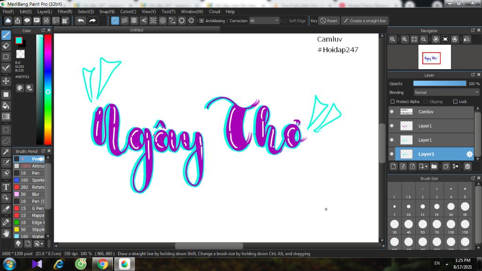Image resolution: width=482 pixels, height=271 pixels.
Task: Select the Lasso selection tool
Action: [x=6, y=141]
